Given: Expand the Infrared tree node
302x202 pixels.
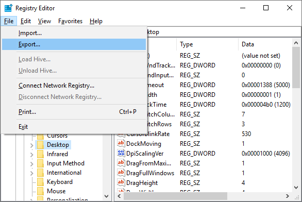Looking at the screenshot, I should (x=32, y=155).
